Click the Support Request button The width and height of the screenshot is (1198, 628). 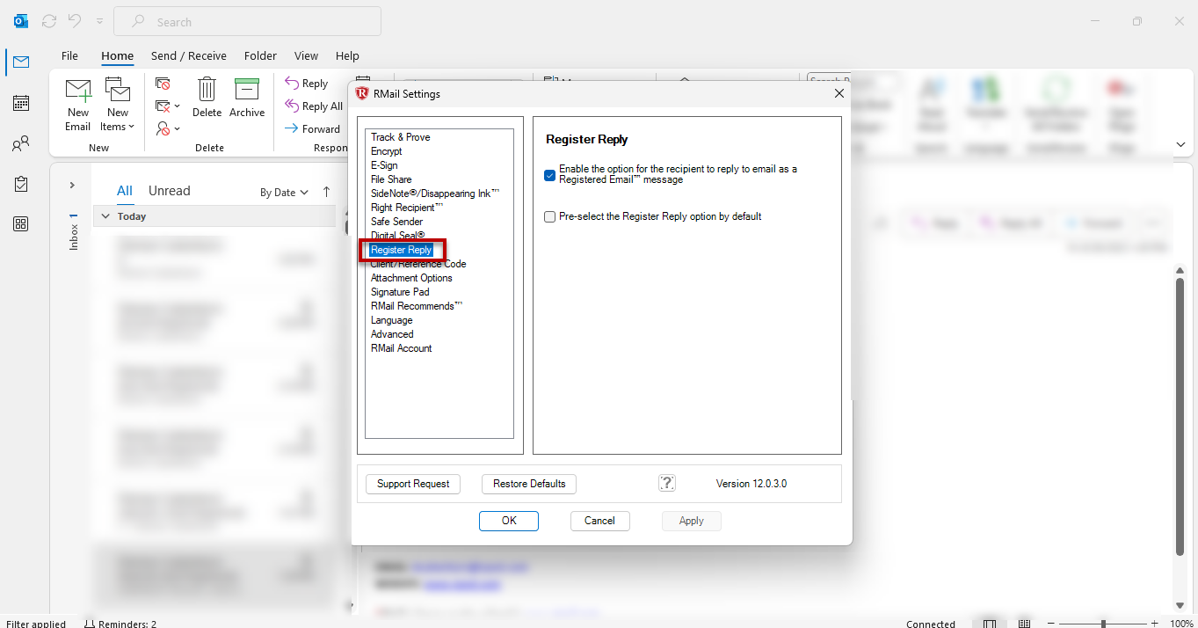coord(413,484)
